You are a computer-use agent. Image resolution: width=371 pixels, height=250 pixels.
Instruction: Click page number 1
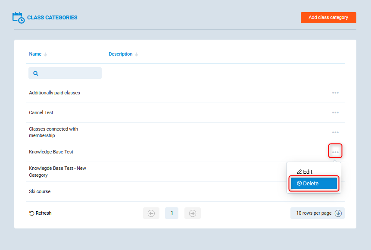[171, 213]
